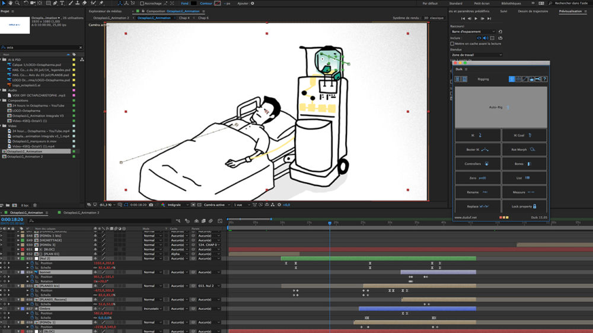593x333 pixels.
Task: Open the Caméra active view dropdown
Action: [217, 205]
